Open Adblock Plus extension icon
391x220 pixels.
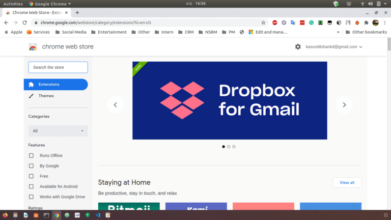[274, 23]
